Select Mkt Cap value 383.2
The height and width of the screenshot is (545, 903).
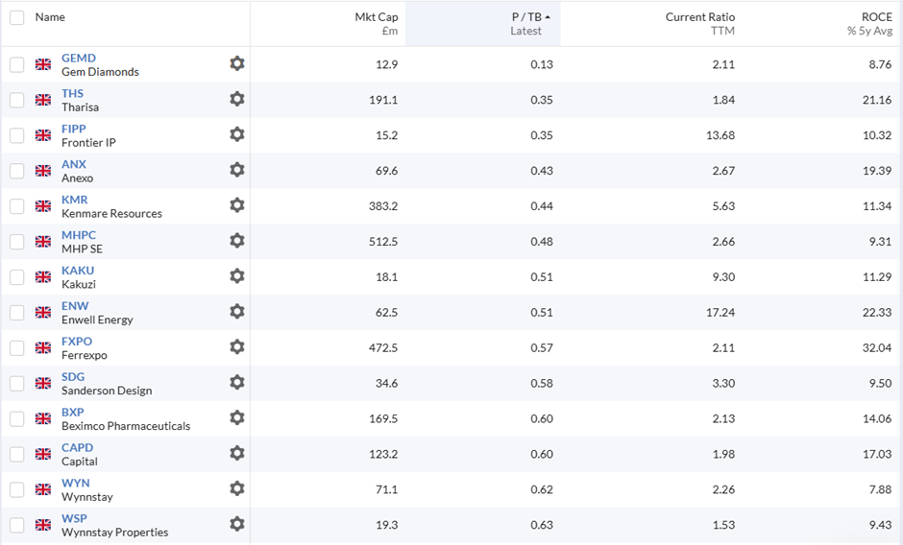pyautogui.click(x=383, y=206)
